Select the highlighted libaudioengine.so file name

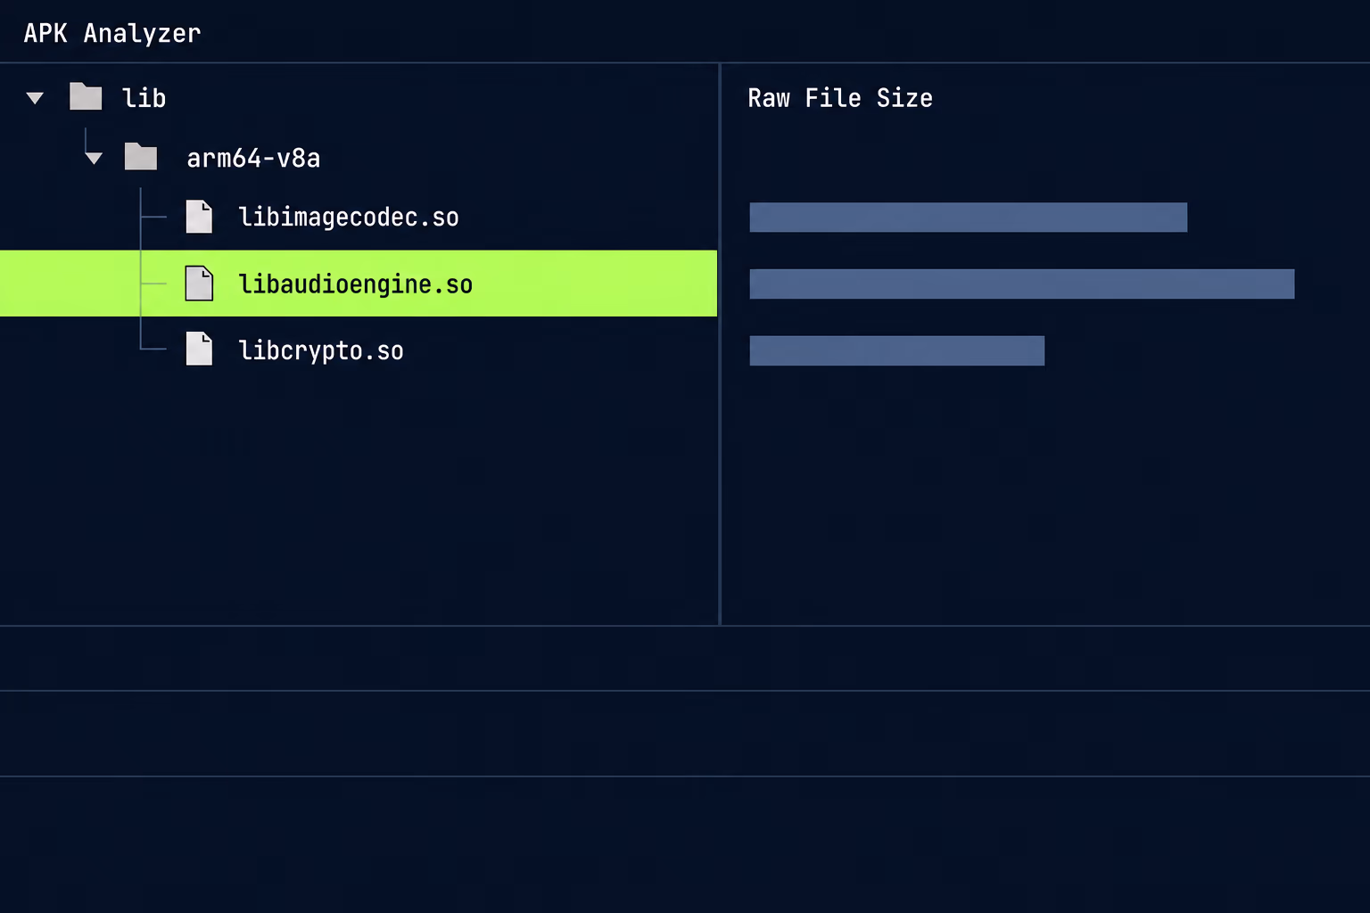pyautogui.click(x=356, y=284)
